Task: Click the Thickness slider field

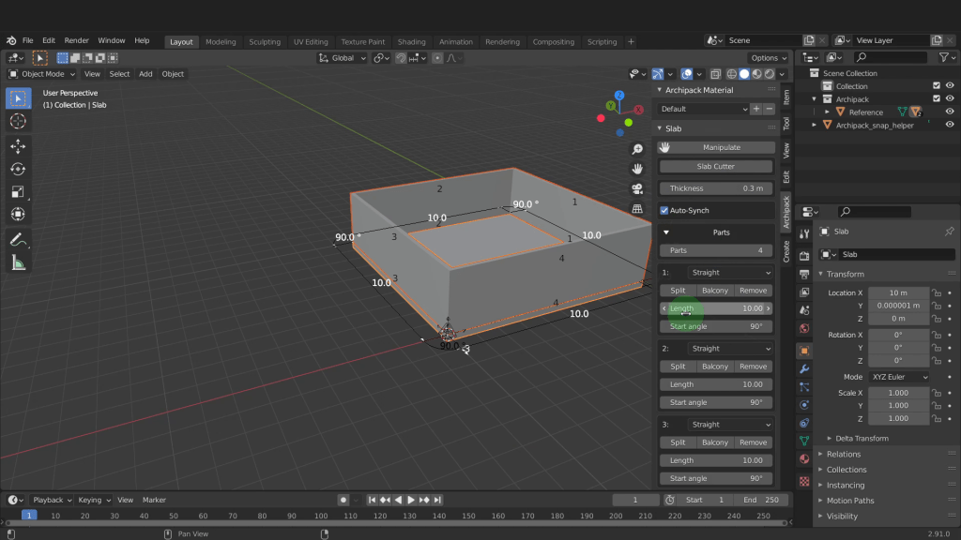Action: pyautogui.click(x=717, y=188)
